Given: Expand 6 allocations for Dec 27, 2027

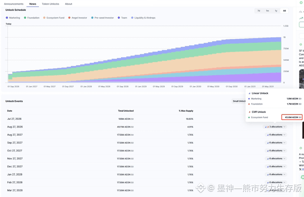Looking at the screenshot, I should [x=276, y=166].
